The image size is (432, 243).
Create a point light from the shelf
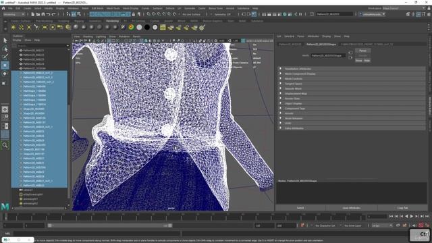coord(29,27)
